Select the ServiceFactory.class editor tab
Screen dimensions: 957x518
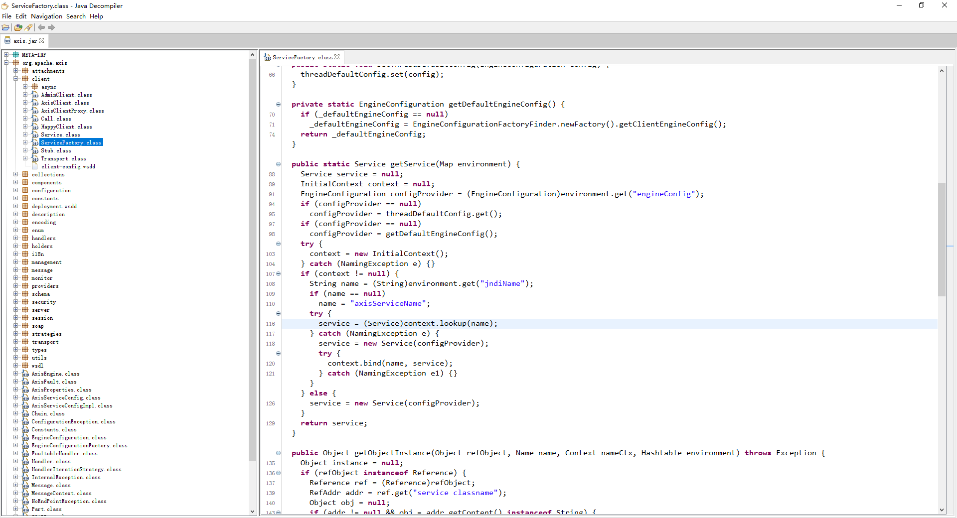click(303, 57)
